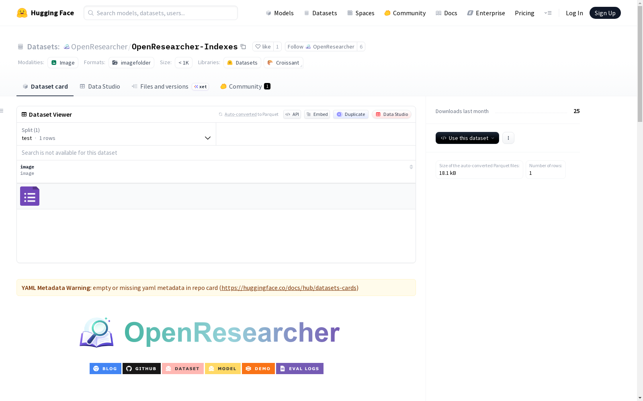643x401 pixels.
Task: Open the huggingface.co datasets-cards docs link
Action: tap(289, 288)
